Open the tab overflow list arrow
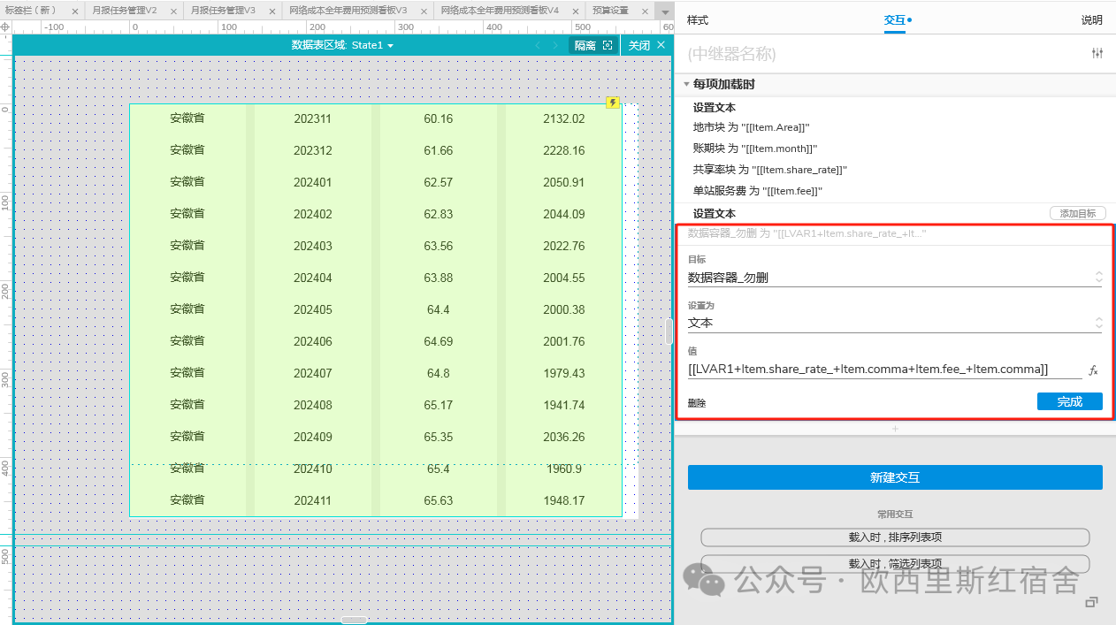 pyautogui.click(x=665, y=11)
